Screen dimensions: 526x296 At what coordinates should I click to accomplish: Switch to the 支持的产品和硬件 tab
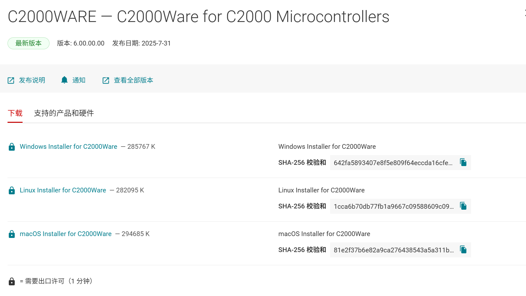coord(64,113)
